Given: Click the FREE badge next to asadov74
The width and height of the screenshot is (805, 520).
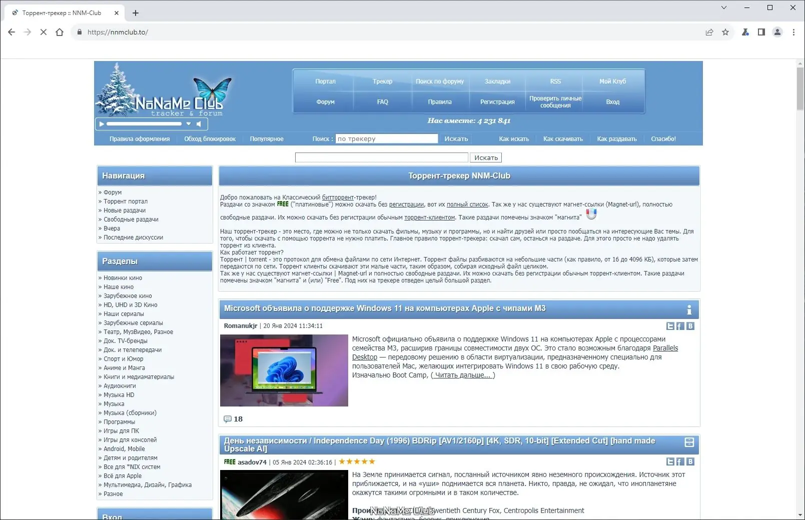Looking at the screenshot, I should 229,462.
